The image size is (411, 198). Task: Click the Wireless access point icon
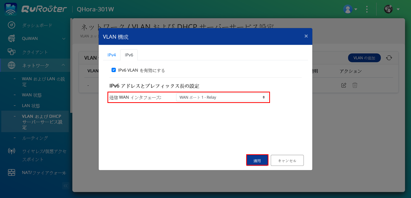click(11, 151)
